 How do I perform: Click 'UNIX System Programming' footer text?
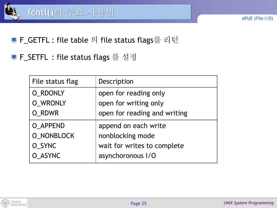[249, 203]
